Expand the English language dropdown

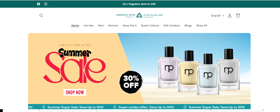pos(218,16)
